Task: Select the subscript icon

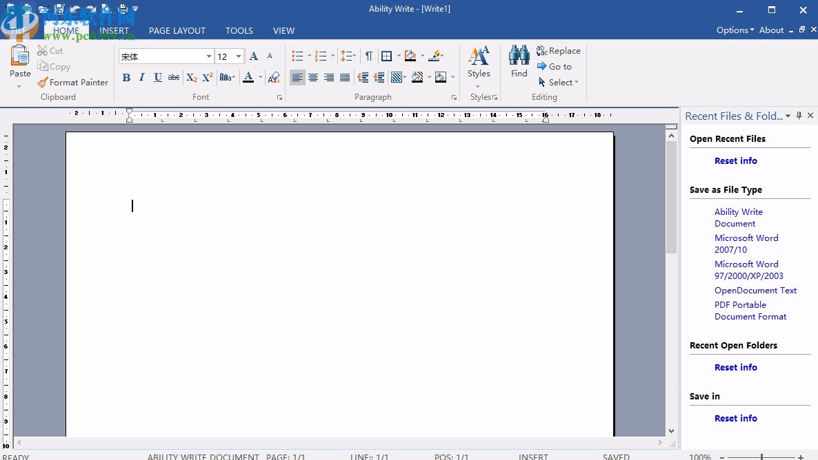Action: [x=191, y=77]
